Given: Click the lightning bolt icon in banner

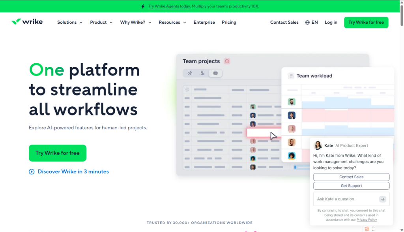Looking at the screenshot, I should coord(142,6).
